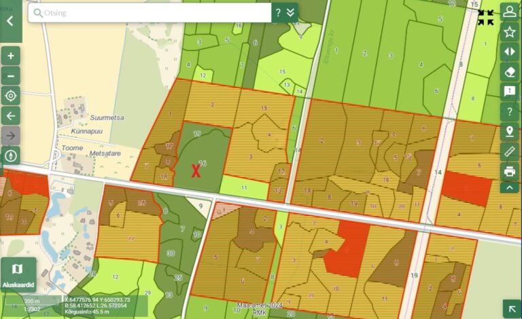Viewport: 522px width, 319px height.
Task: Collapse the right toolbar with up chevron
Action: 509,187
